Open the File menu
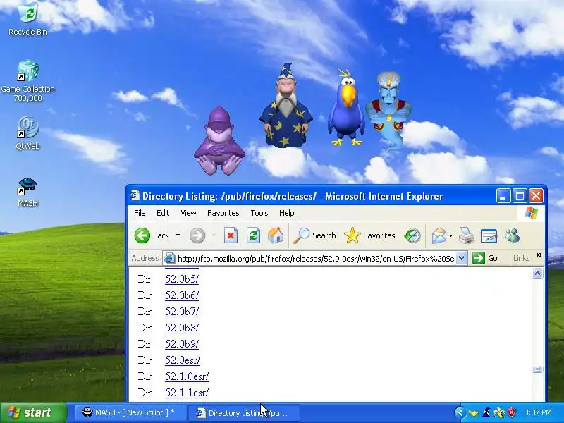 tap(140, 213)
